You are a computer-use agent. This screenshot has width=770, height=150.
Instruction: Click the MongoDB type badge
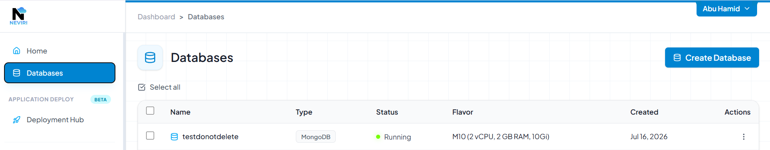316,137
